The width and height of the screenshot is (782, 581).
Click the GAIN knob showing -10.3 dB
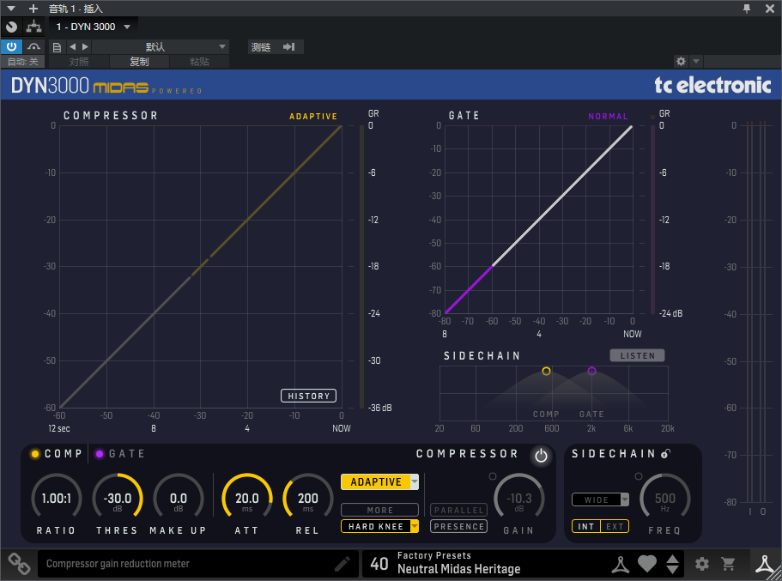[x=519, y=498]
